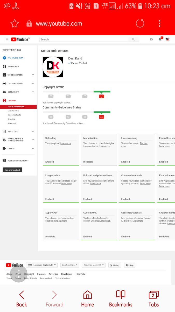Open footer Developers link
Screen dimensions: 175x312
[x=67, y=274]
